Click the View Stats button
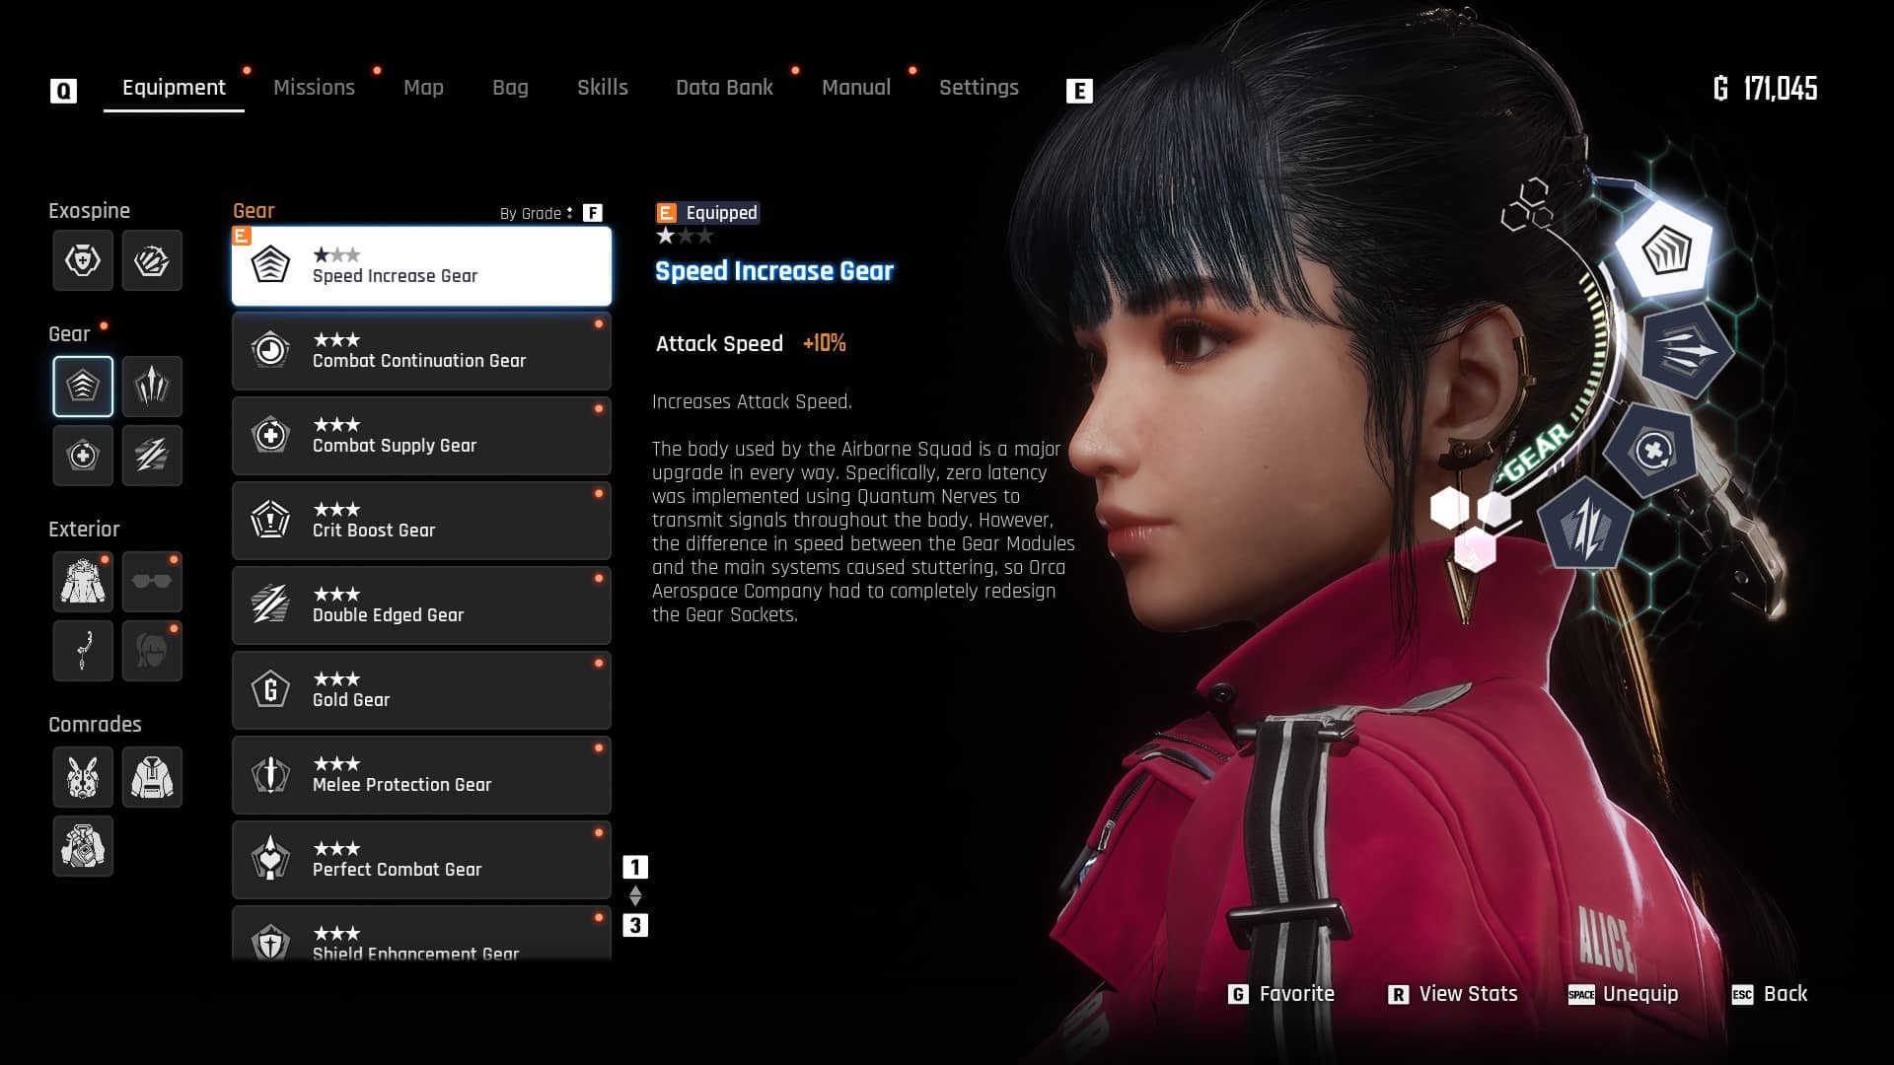 [x=1453, y=994]
